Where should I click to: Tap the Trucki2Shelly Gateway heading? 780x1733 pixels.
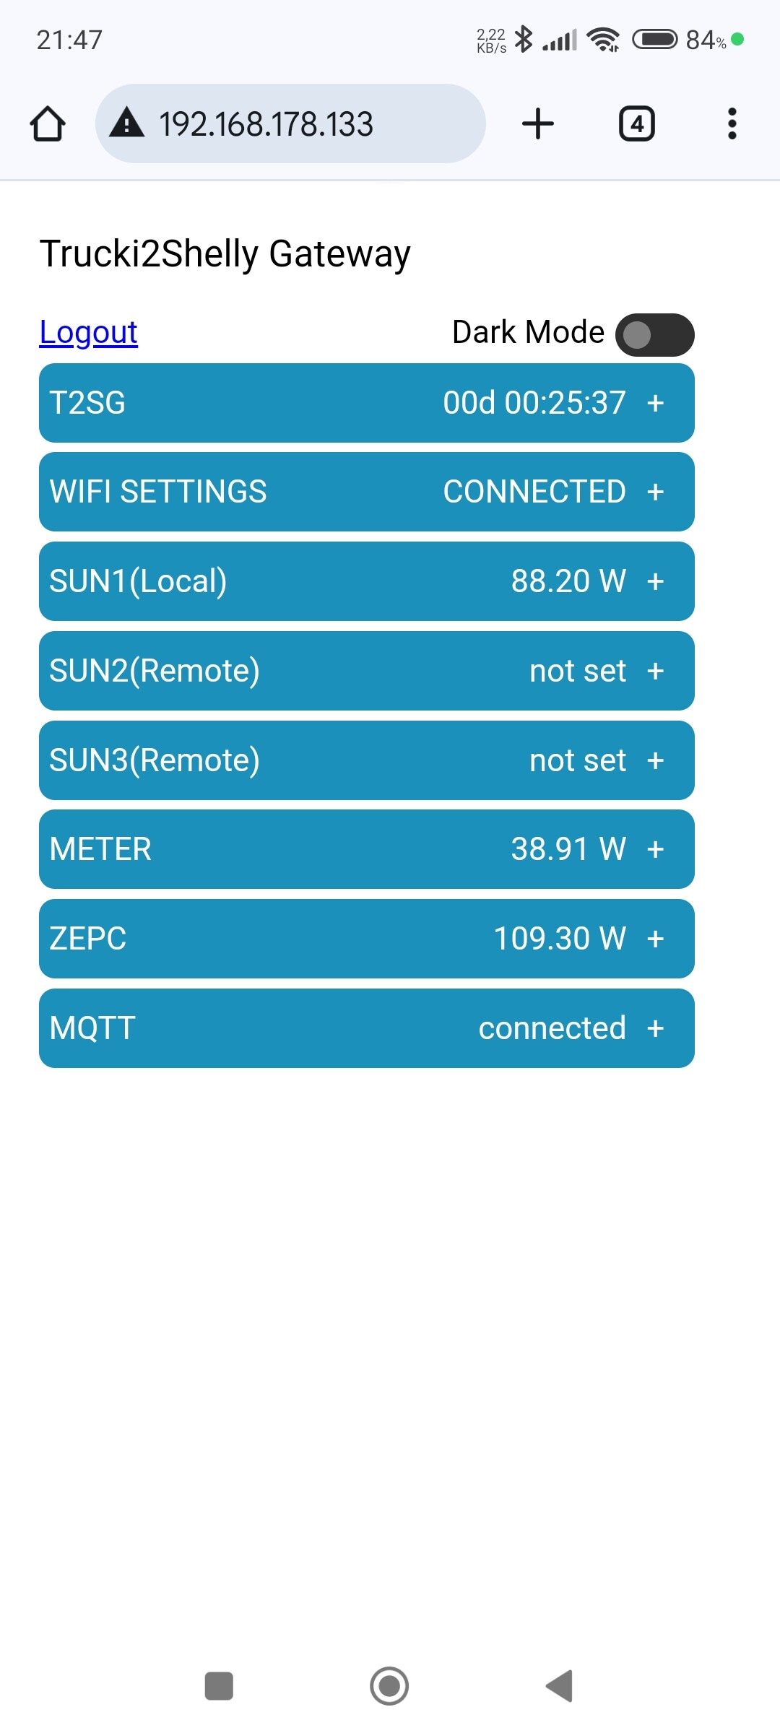point(225,254)
